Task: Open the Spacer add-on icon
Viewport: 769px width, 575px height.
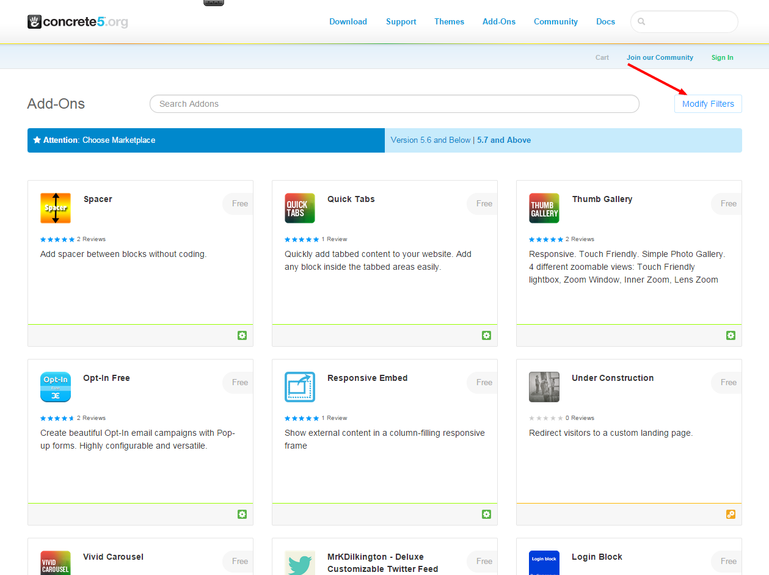Action: click(56, 208)
